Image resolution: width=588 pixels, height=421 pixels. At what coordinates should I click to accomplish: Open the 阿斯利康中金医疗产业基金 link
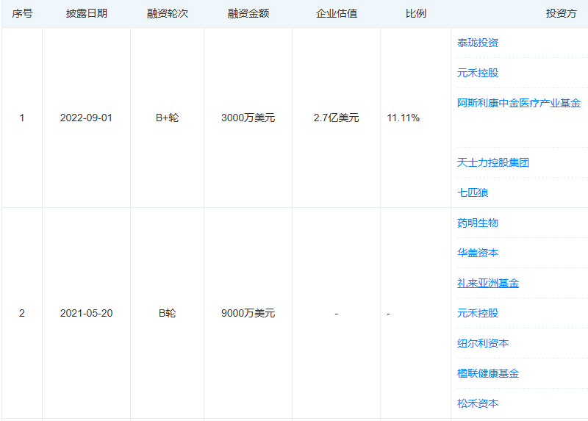point(519,103)
